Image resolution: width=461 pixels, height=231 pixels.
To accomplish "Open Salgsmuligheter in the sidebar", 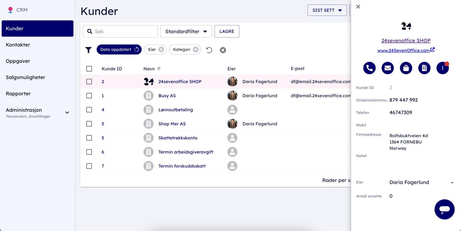I will click(25, 77).
